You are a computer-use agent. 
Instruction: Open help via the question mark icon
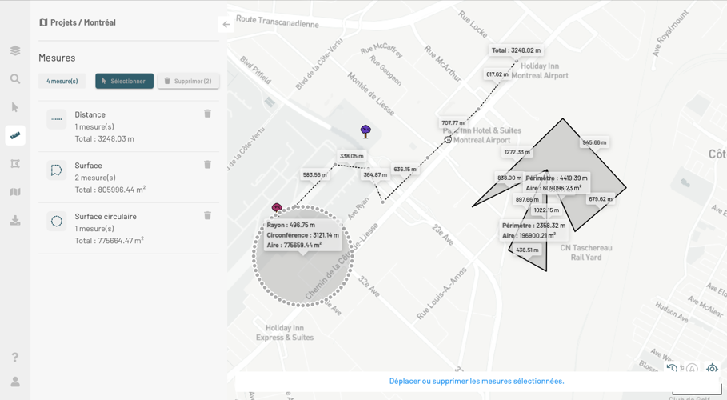pyautogui.click(x=15, y=357)
